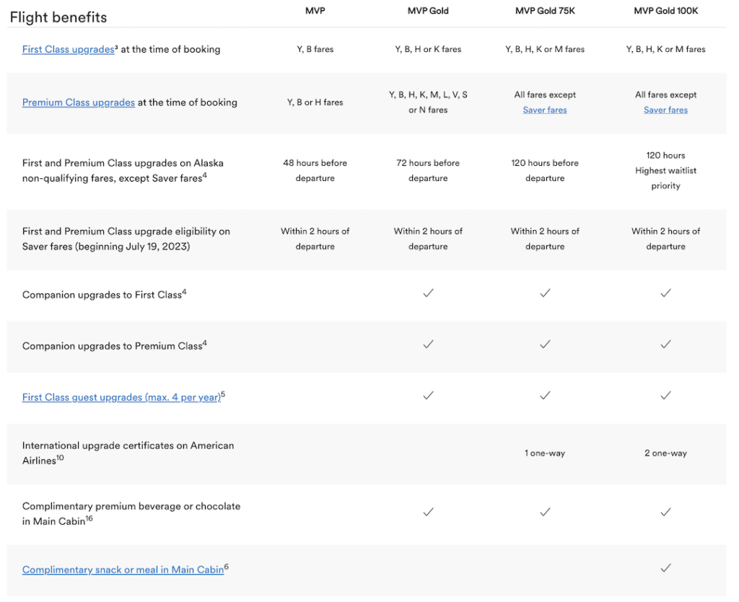The height and width of the screenshot is (602, 739).
Task: Click the "2 one-way" certificate cell
Action: 665,453
